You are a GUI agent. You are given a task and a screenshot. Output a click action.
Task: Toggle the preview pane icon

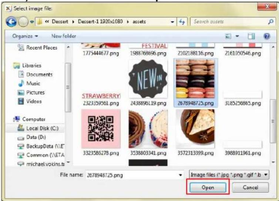point(251,36)
